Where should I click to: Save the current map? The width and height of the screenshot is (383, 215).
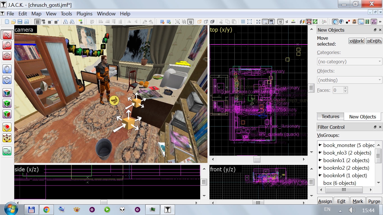20,22
